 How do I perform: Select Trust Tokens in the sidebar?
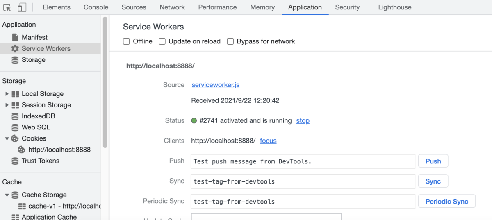point(41,161)
